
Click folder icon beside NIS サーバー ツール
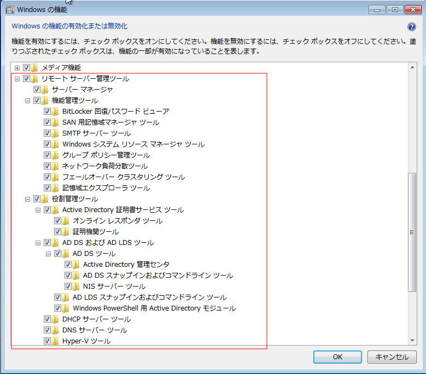coord(76,287)
